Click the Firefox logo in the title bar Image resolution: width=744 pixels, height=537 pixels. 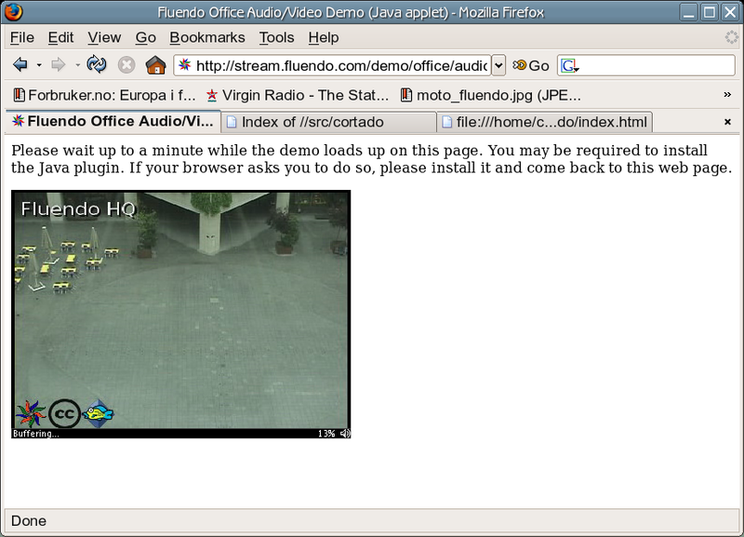13,12
